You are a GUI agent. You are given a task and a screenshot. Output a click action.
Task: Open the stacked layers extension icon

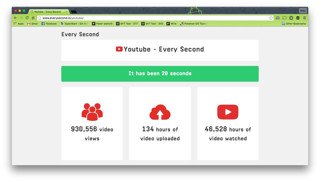tap(298, 18)
